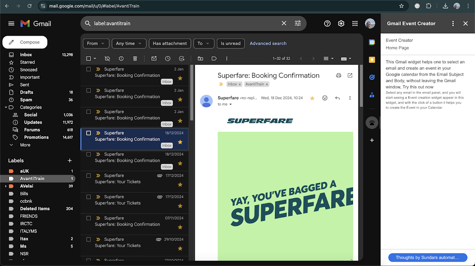Create new label with the plus icon
Screen dimensions: 475x266
point(69,161)
